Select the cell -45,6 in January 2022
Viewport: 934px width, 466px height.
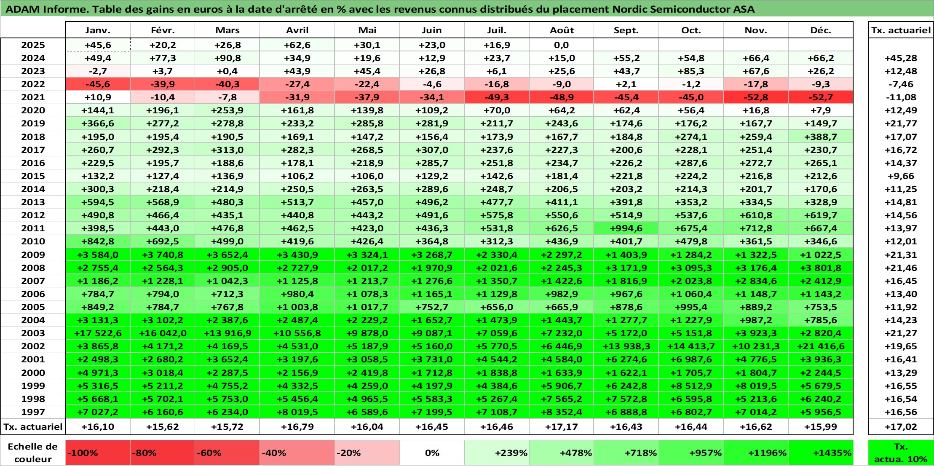(98, 84)
